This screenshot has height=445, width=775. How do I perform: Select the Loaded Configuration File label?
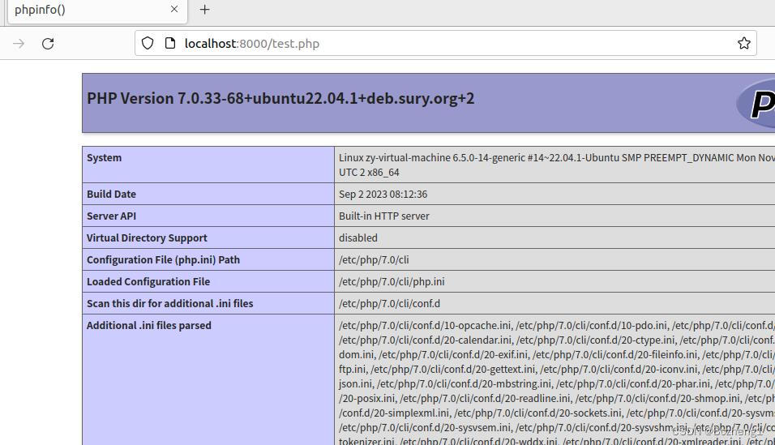[148, 282]
